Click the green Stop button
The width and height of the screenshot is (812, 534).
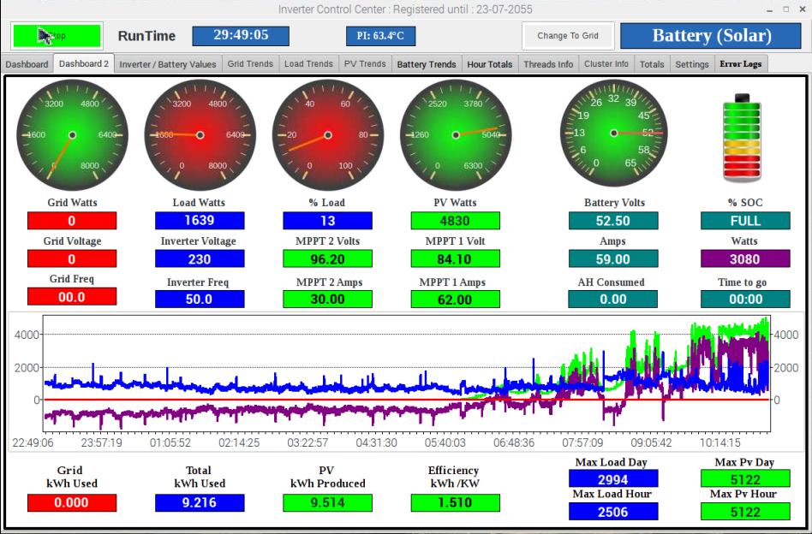point(57,36)
